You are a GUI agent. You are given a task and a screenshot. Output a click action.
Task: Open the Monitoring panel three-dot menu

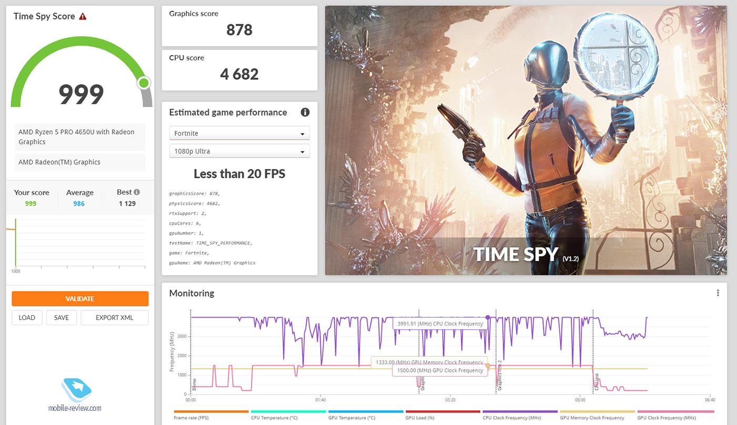[718, 293]
